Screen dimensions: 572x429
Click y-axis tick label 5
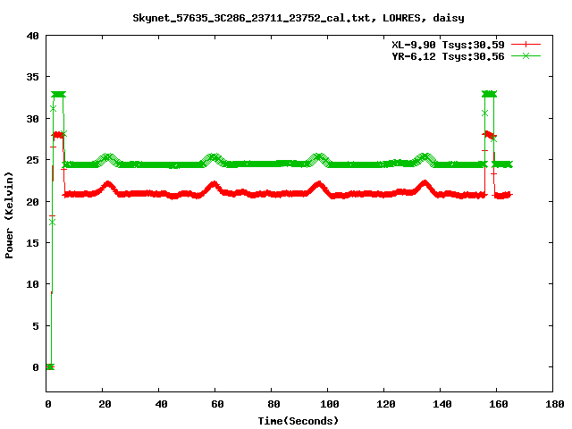[x=36, y=325]
